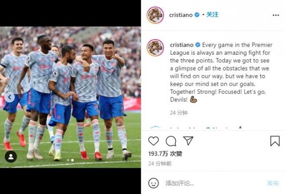Open the three-dot more options menu

pyautogui.click(x=275, y=15)
